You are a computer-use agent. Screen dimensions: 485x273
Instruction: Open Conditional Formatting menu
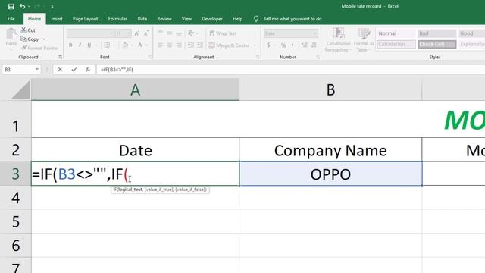coord(338,40)
